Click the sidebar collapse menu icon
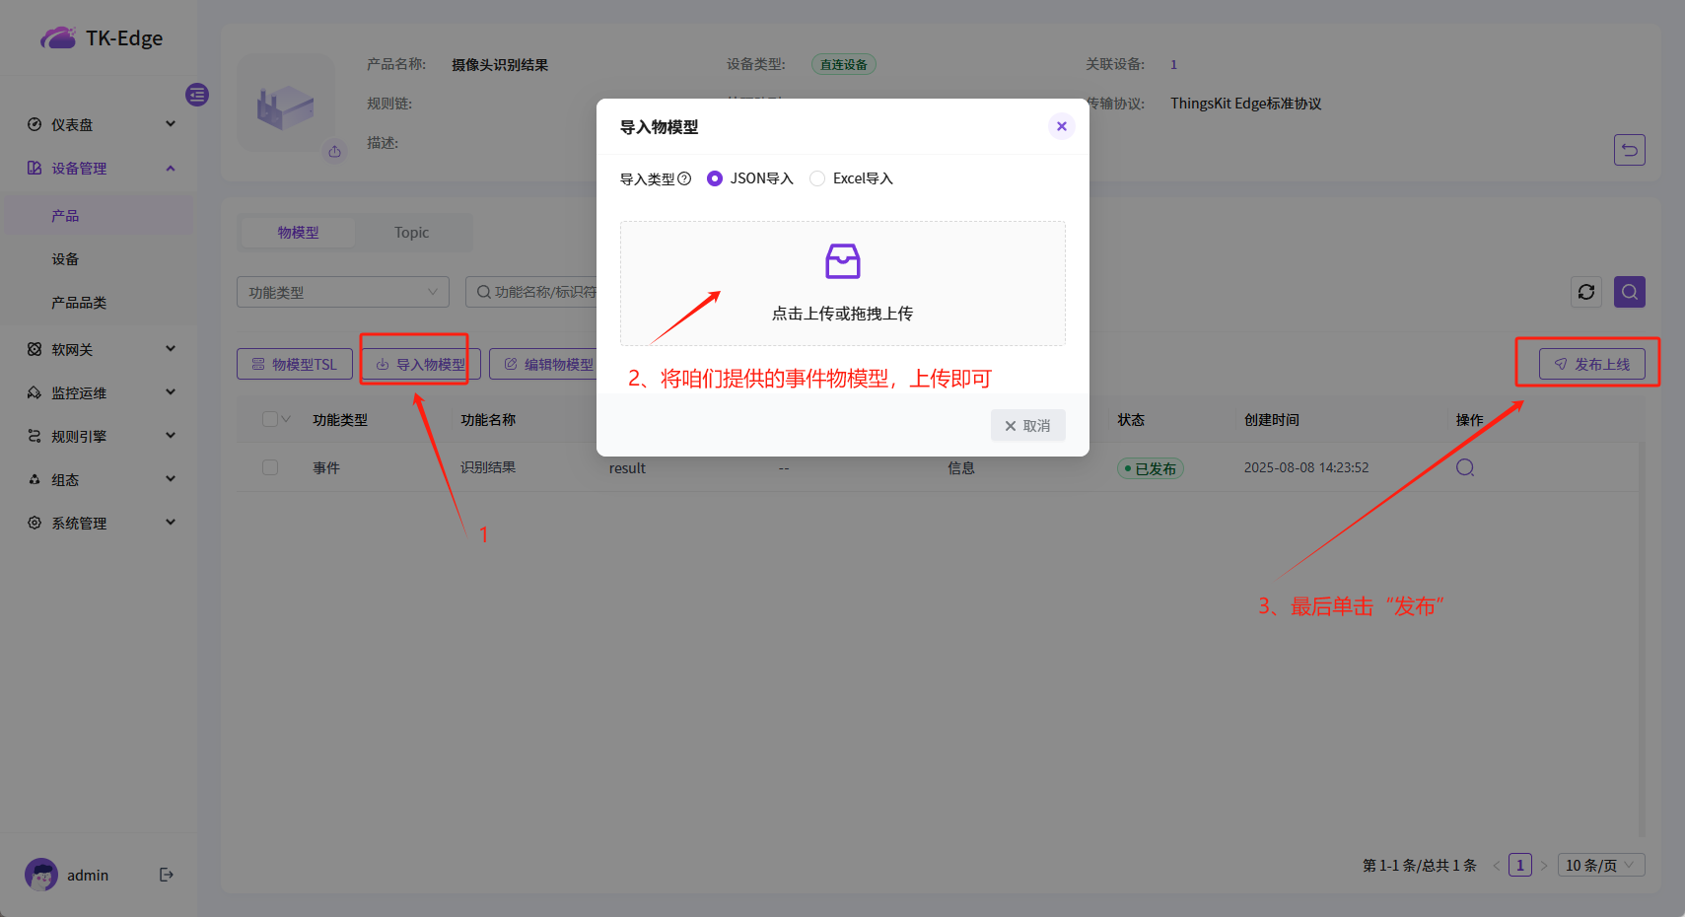Screen dimensions: 1685x917 pyautogui.click(x=197, y=95)
